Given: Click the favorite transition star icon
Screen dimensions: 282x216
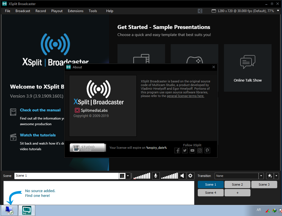Looking at the screenshot, I should [x=270, y=176].
